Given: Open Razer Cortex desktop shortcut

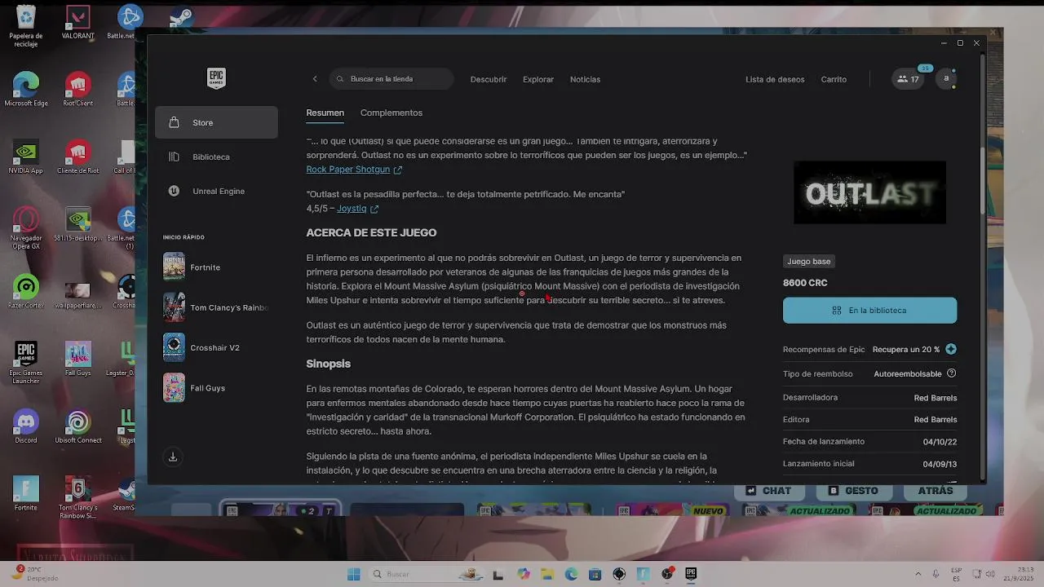Looking at the screenshot, I should pos(26,291).
